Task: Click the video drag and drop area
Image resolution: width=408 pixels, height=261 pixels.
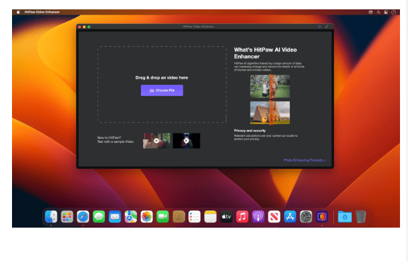Action: pos(162,84)
